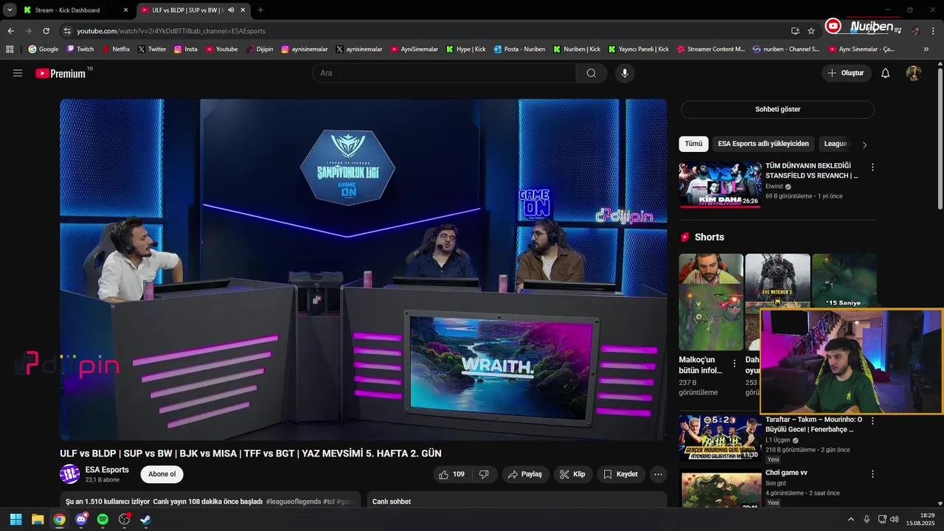The image size is (944, 531).
Task: Show more bookmarks with the chevron
Action: (x=926, y=49)
